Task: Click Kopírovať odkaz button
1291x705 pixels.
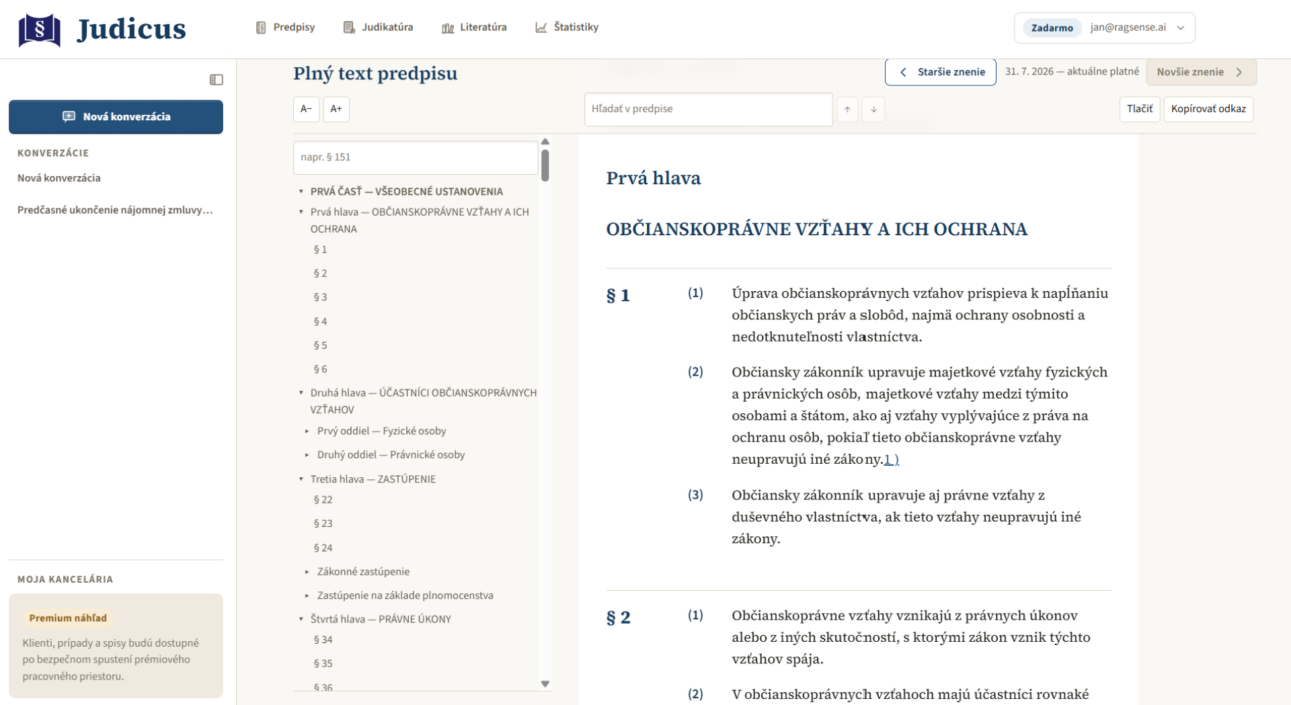Action: tap(1208, 109)
